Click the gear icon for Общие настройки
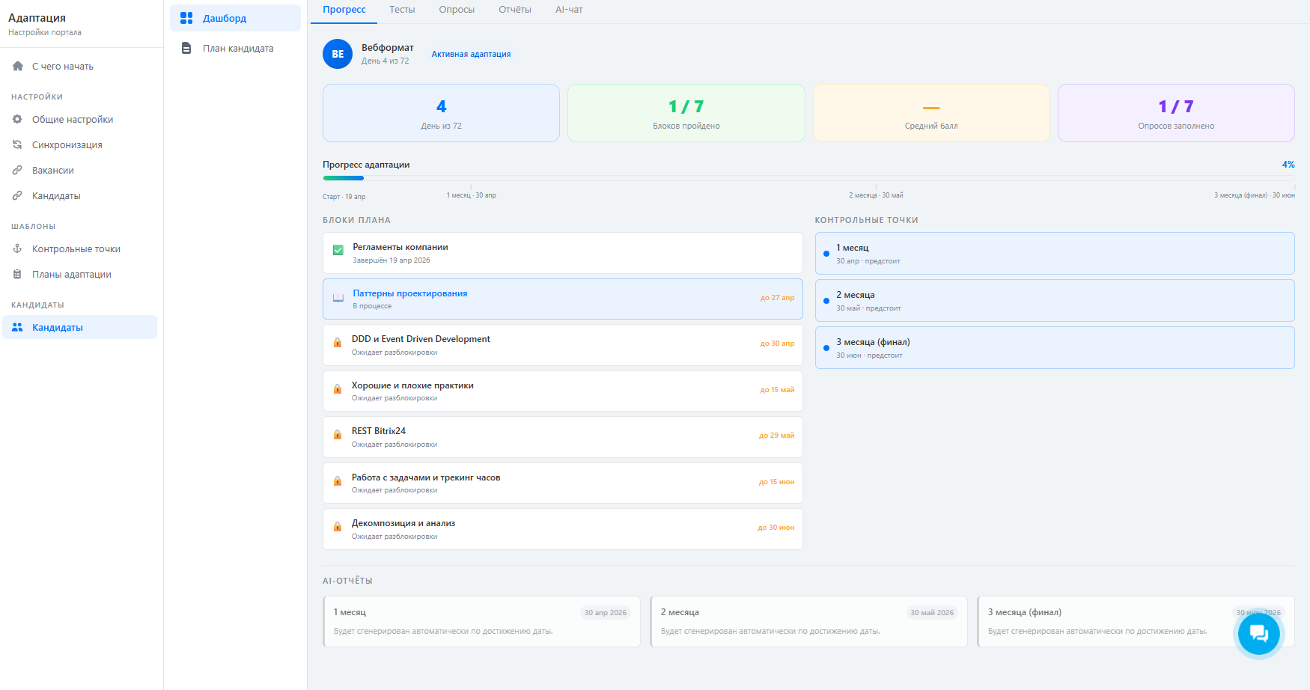Image resolution: width=1310 pixels, height=690 pixels. (x=17, y=120)
